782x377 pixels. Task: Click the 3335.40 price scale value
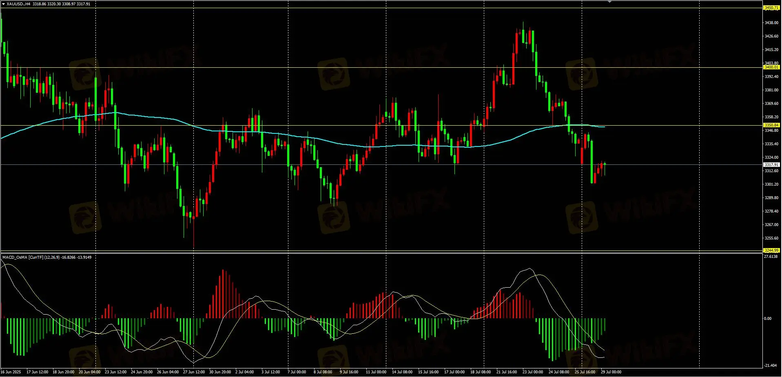[771, 144]
